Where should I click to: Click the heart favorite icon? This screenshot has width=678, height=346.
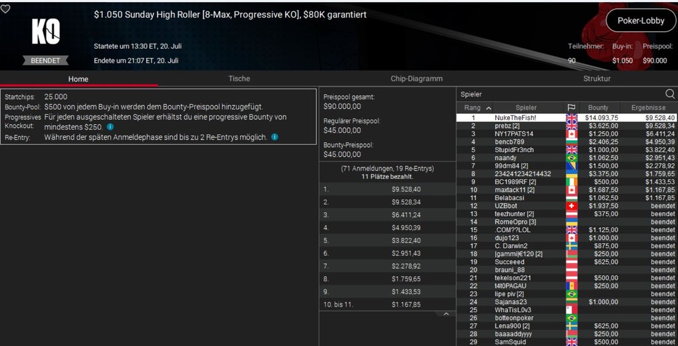[x=5, y=9]
